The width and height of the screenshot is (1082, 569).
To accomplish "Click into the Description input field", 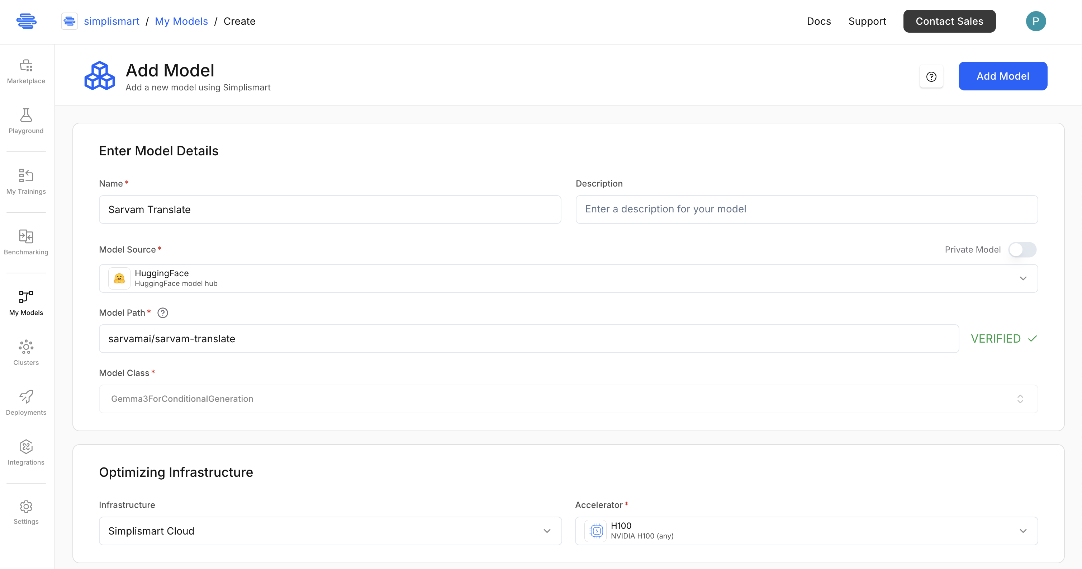I will 806,209.
